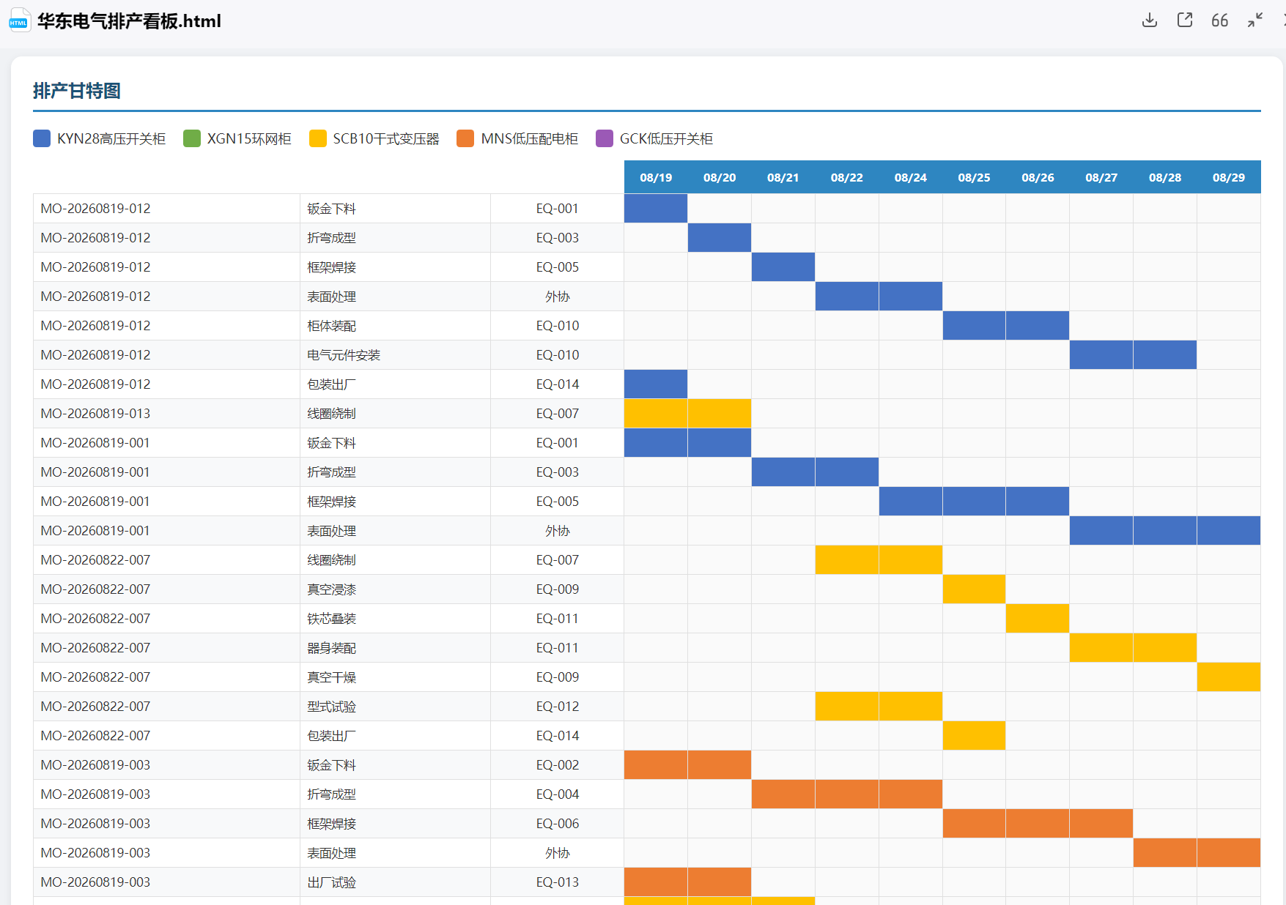The width and height of the screenshot is (1286, 905).
Task: Click the green XGN15环网柜 legend swatch
Action: (192, 138)
